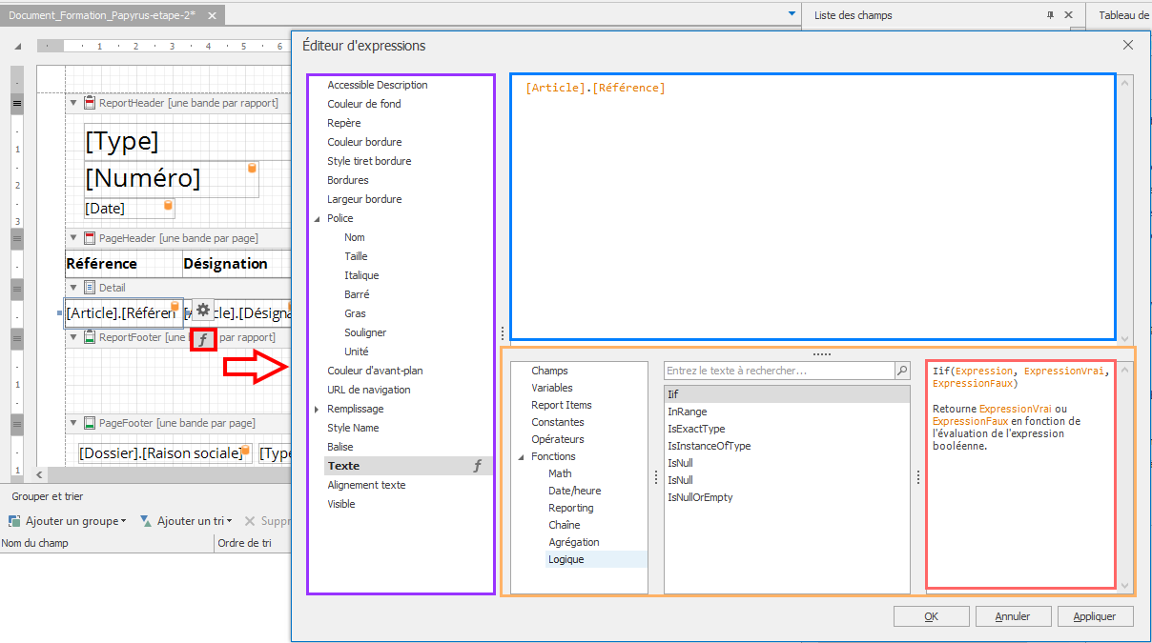Screen dimensions: 1152x643
Task: Collapse the Police property group
Action: pos(318,218)
